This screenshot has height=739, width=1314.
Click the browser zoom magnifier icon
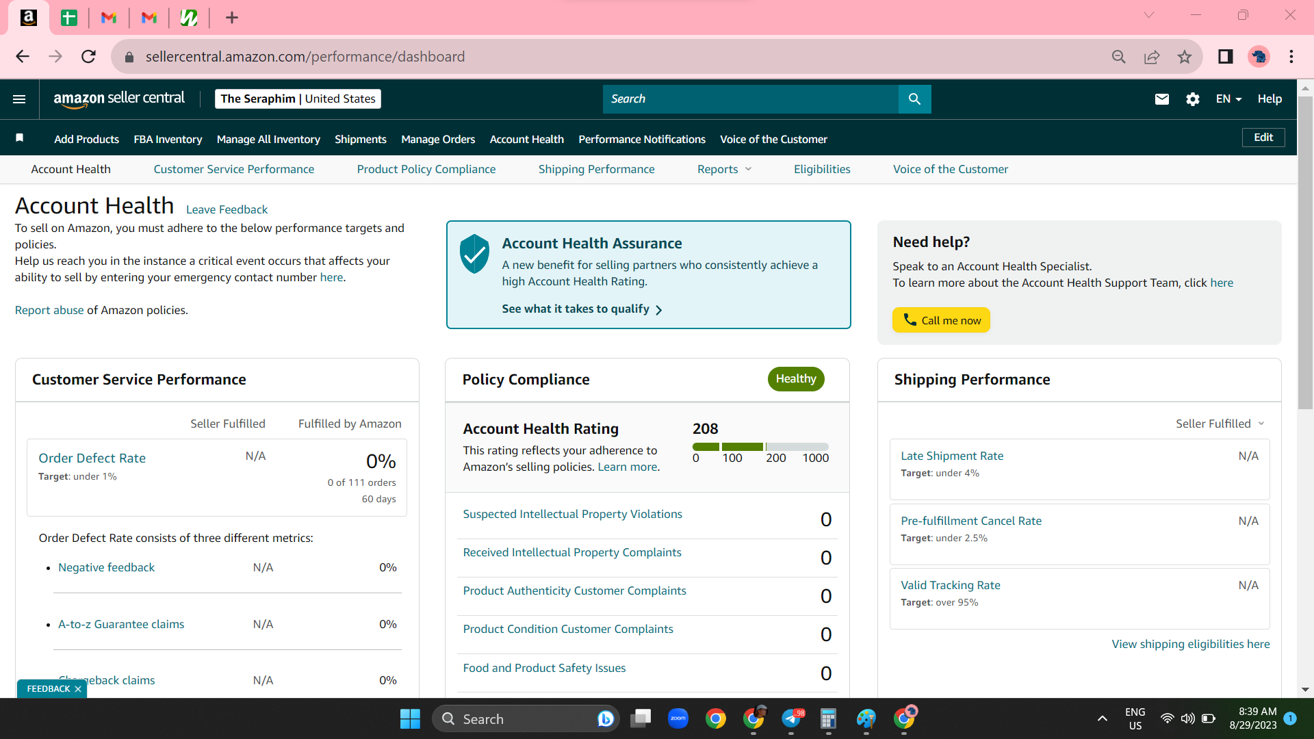(x=1119, y=57)
